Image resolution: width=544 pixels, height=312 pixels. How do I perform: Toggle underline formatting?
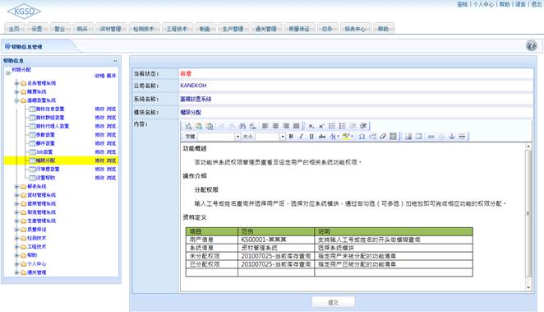coord(311,137)
